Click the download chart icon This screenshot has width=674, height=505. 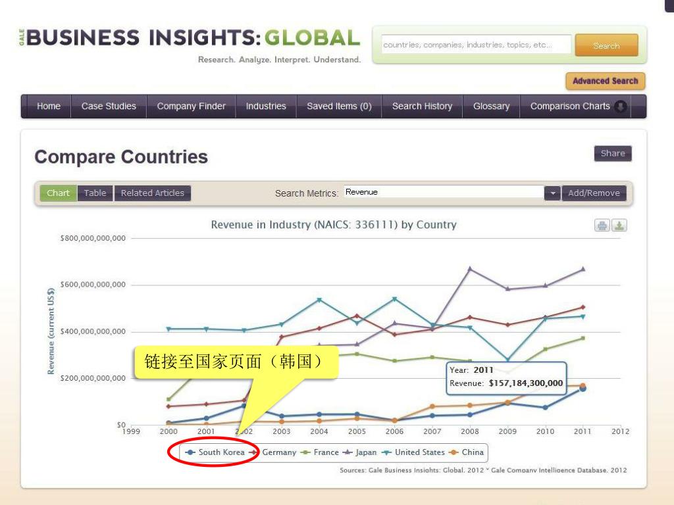tap(619, 225)
